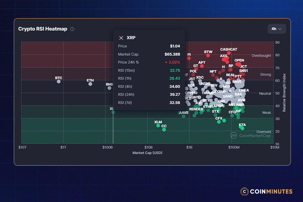Click the RSI (7d) value 32.56

click(x=175, y=103)
